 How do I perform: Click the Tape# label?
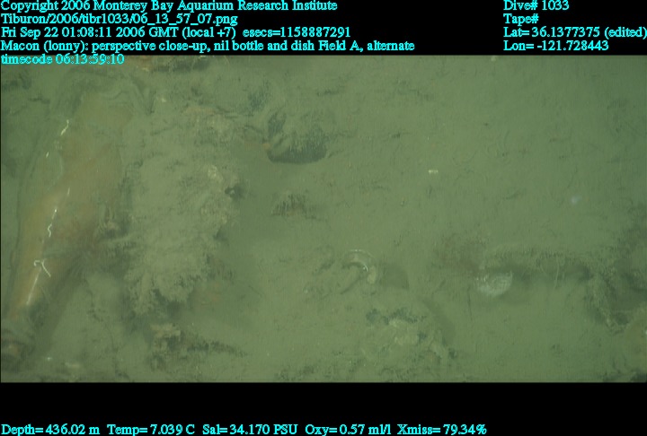pos(521,19)
